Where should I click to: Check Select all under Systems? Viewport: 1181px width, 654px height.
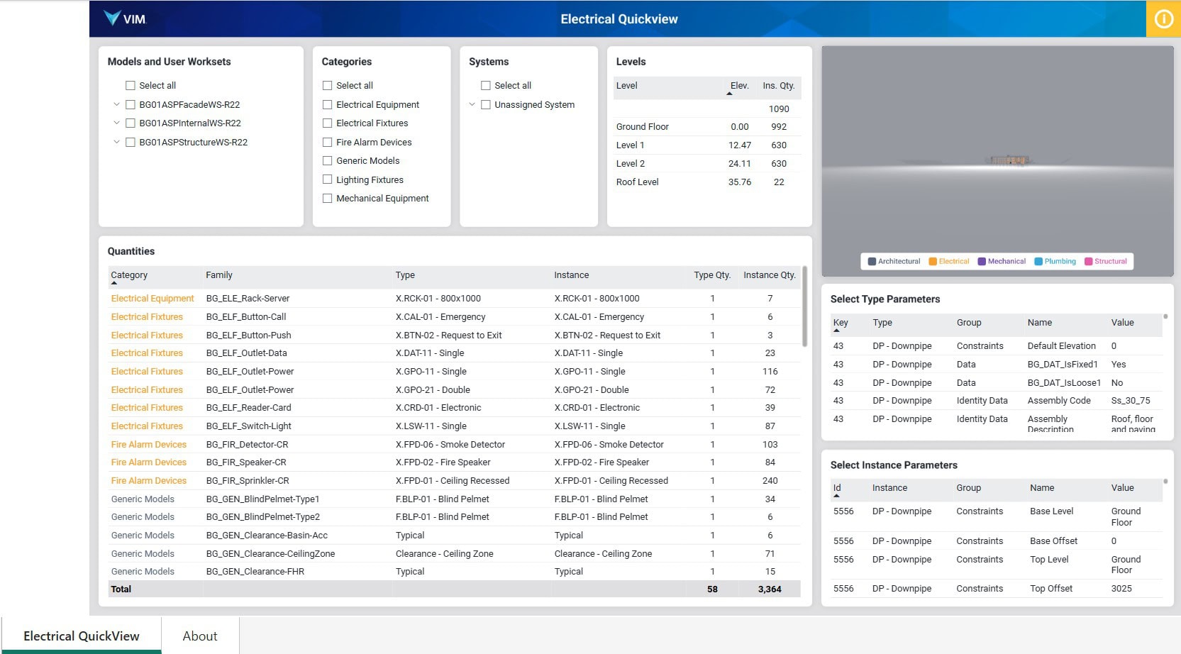coord(486,85)
